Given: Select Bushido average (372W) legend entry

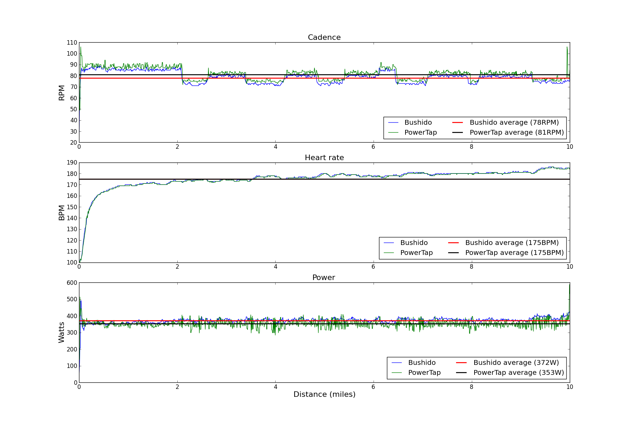Looking at the screenshot, I should coord(516,363).
